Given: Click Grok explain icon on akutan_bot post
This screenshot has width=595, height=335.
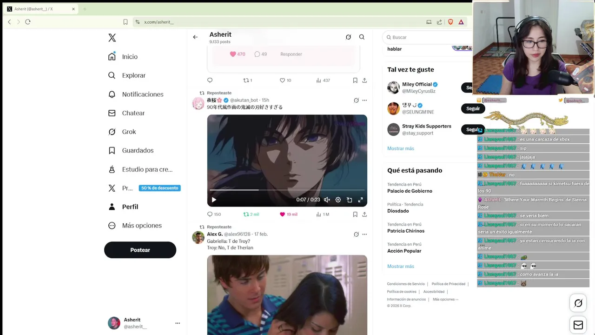Looking at the screenshot, I should [356, 100].
